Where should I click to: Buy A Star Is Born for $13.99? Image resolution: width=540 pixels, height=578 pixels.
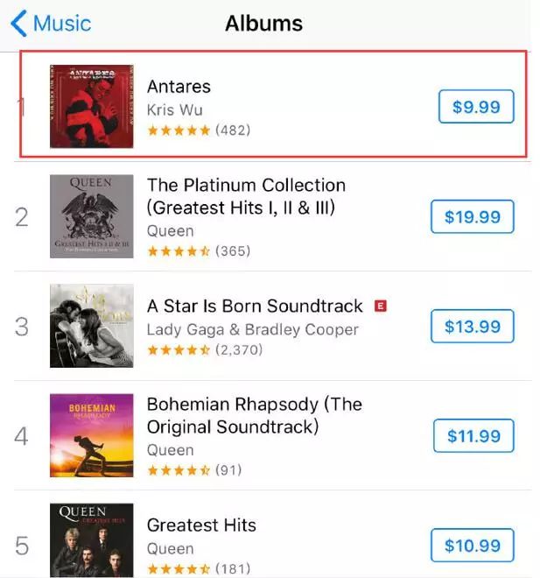point(473,327)
